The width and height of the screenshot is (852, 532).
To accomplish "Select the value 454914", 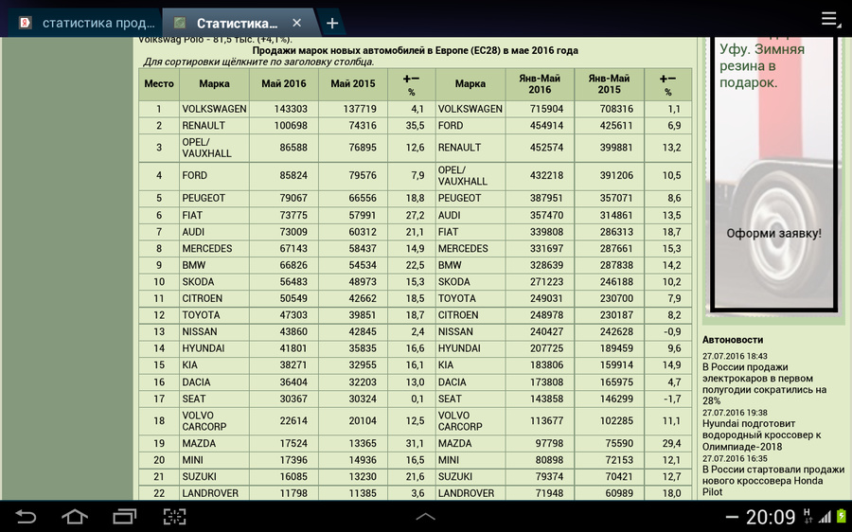I will point(546,126).
